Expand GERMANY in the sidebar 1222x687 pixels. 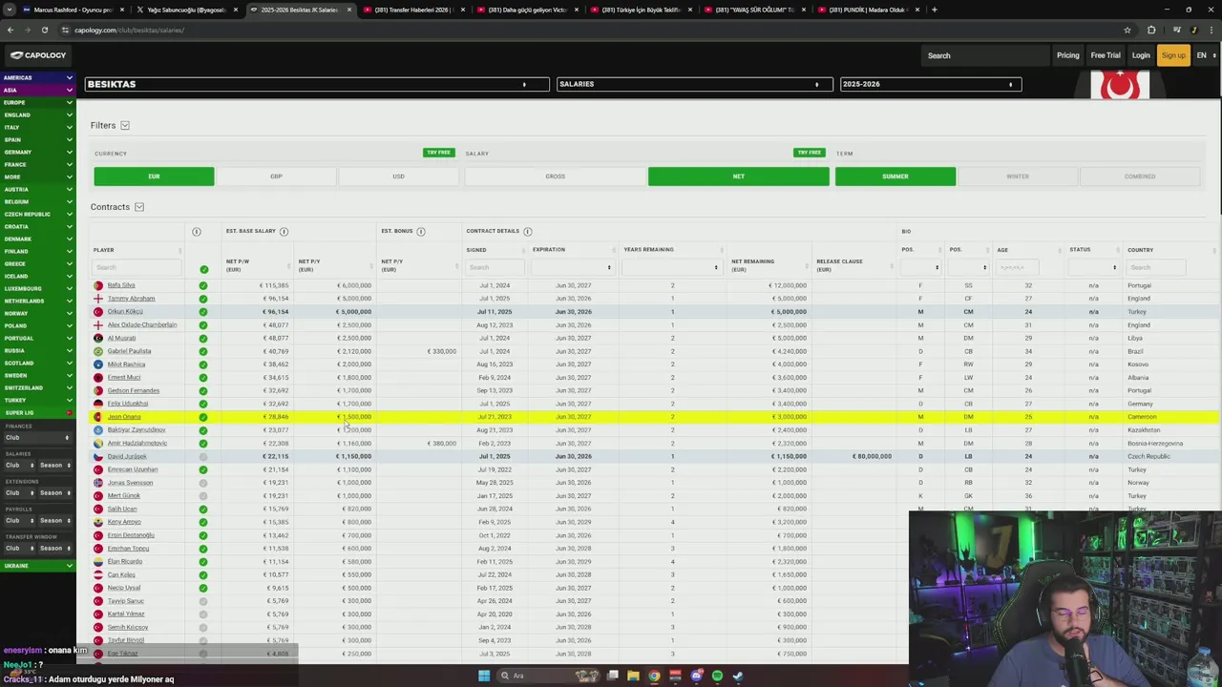point(37,152)
